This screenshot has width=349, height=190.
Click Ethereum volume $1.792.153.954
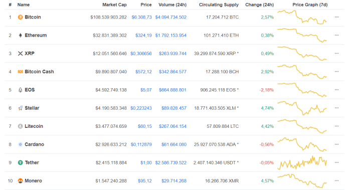[170, 36]
